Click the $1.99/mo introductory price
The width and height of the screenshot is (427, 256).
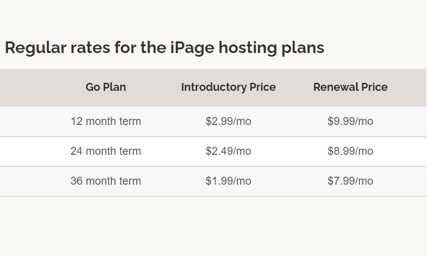point(228,181)
